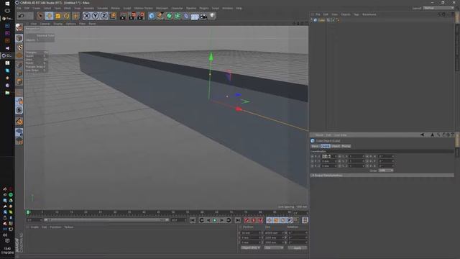Select Cube object in Object Manager
Viewport: 460px width, 259px height.
coord(321,20)
